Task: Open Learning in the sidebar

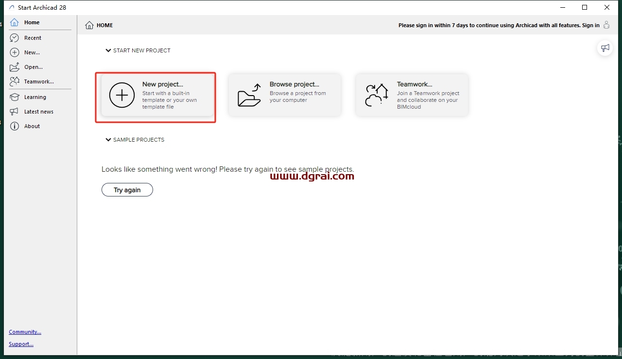Action: (35, 97)
